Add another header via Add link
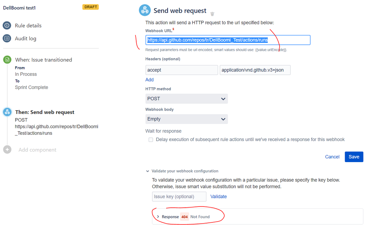Screen dimensions: 371x225 coord(150,80)
